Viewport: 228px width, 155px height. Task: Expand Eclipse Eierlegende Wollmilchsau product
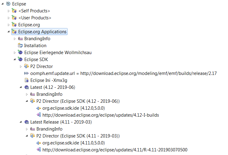pyautogui.click(x=15, y=53)
